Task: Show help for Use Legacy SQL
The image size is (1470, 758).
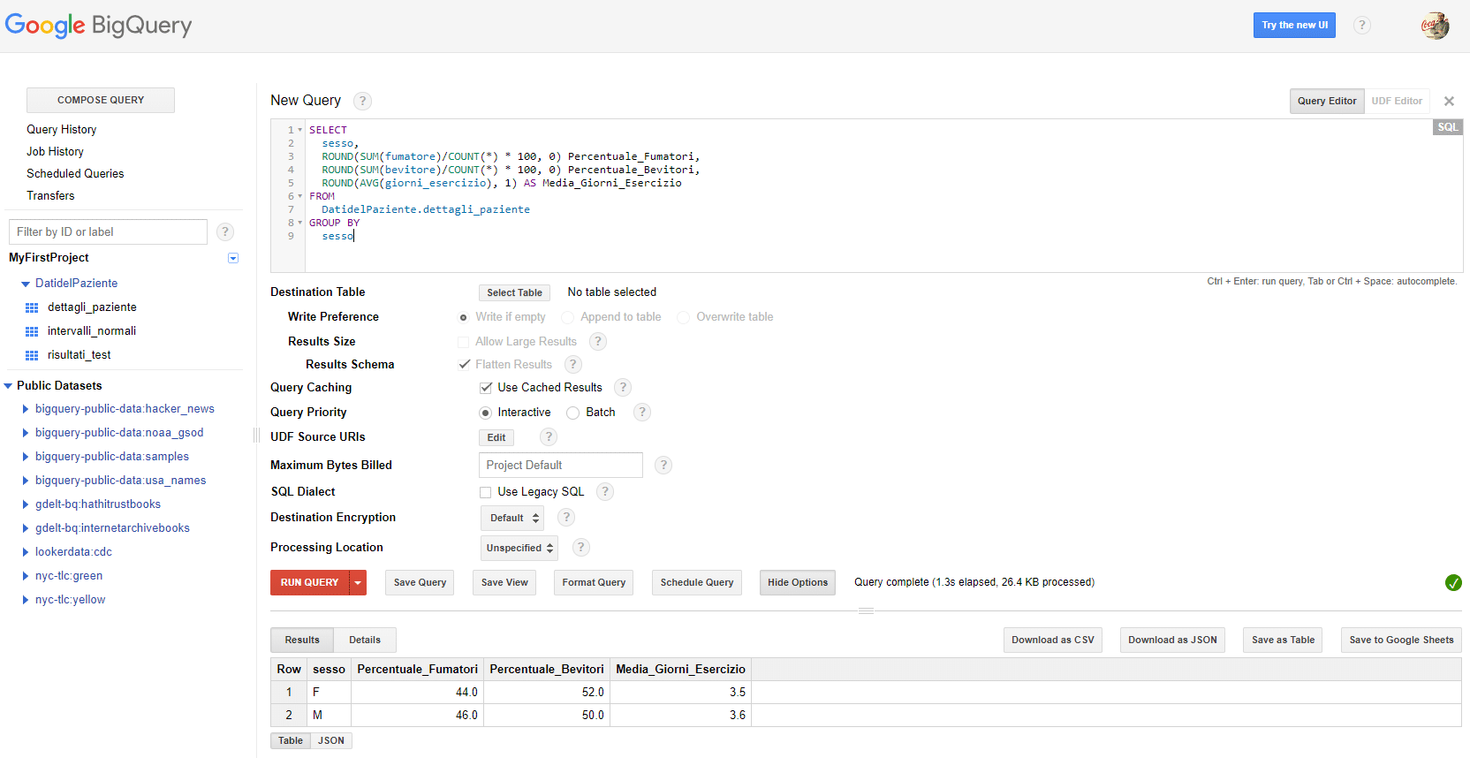Action: tap(605, 491)
